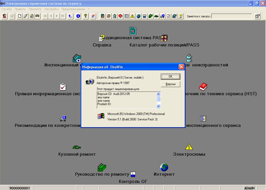Click the 9000000001 status bar entry
The height and width of the screenshot is (190, 266).
[x=20, y=188]
